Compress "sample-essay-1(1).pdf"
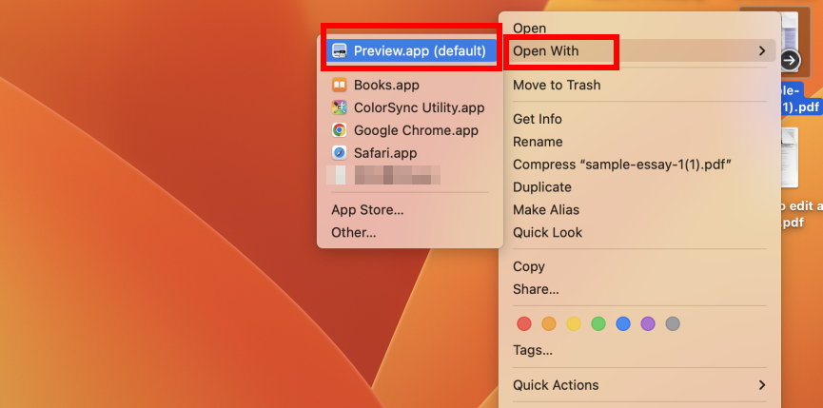This screenshot has width=823, height=408. 621,165
